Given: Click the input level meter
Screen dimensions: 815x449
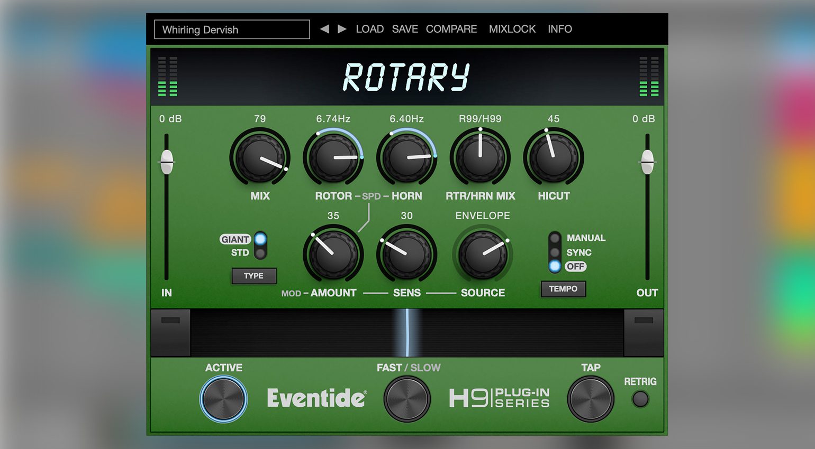Looking at the screenshot, I should (x=168, y=77).
